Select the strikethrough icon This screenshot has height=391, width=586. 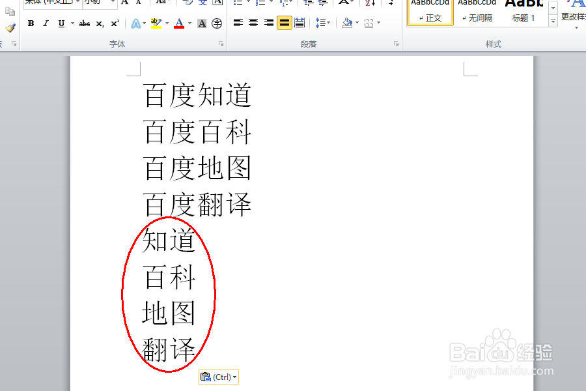click(84, 23)
